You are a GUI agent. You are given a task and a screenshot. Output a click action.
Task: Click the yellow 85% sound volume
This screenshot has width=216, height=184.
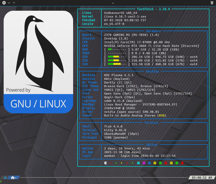pyautogui.click(x=162, y=115)
